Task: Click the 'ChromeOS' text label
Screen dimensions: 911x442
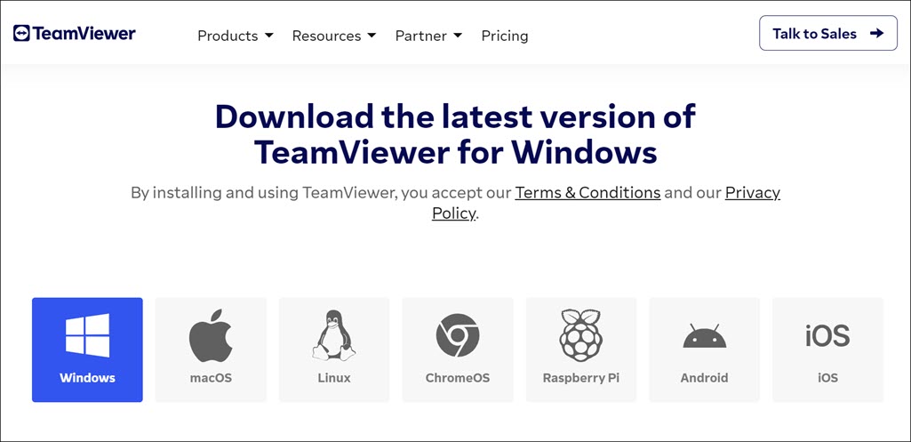Action: [x=458, y=378]
